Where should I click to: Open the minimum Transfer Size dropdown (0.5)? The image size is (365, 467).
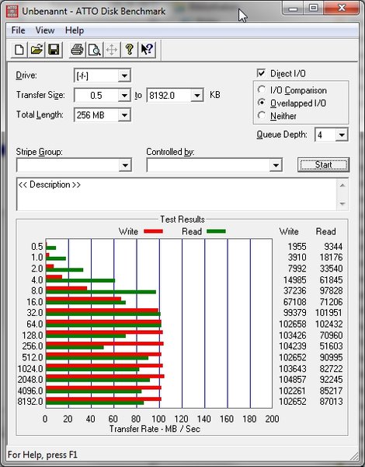pyautogui.click(x=124, y=96)
